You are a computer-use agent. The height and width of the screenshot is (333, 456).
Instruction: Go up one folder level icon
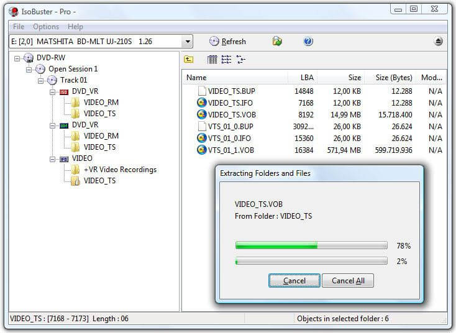point(189,60)
